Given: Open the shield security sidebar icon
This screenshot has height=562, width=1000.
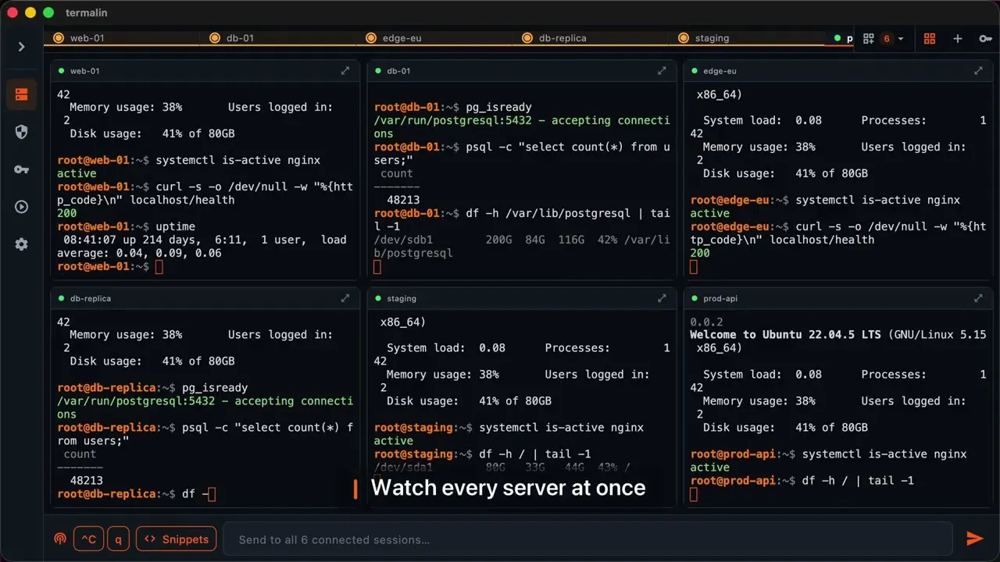Looking at the screenshot, I should pos(21,132).
